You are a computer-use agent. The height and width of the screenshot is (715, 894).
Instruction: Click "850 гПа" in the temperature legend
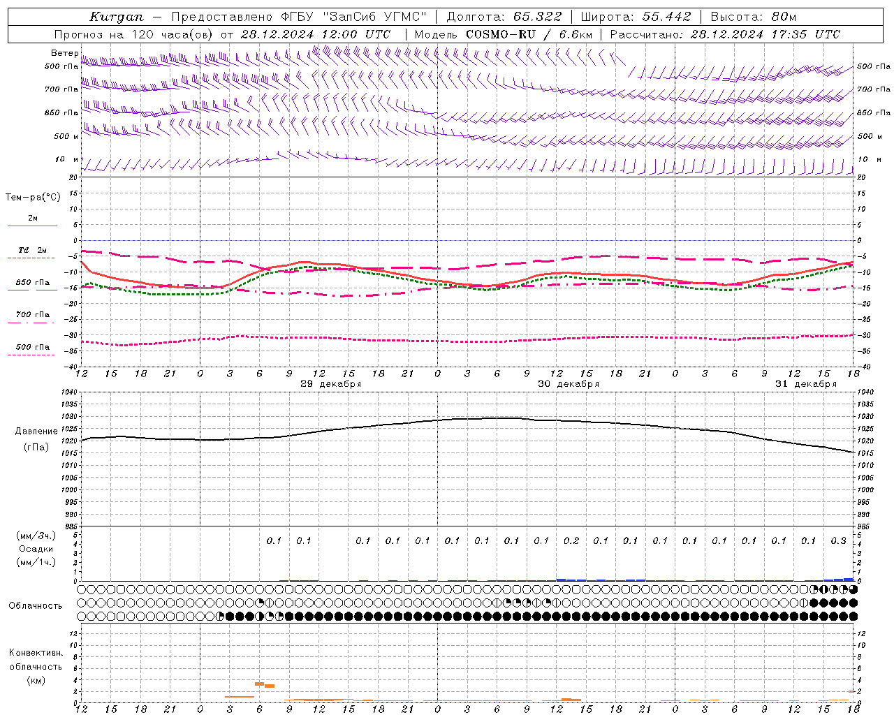point(33,283)
